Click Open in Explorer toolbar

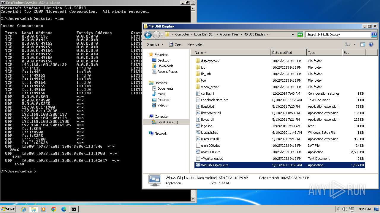(176, 44)
